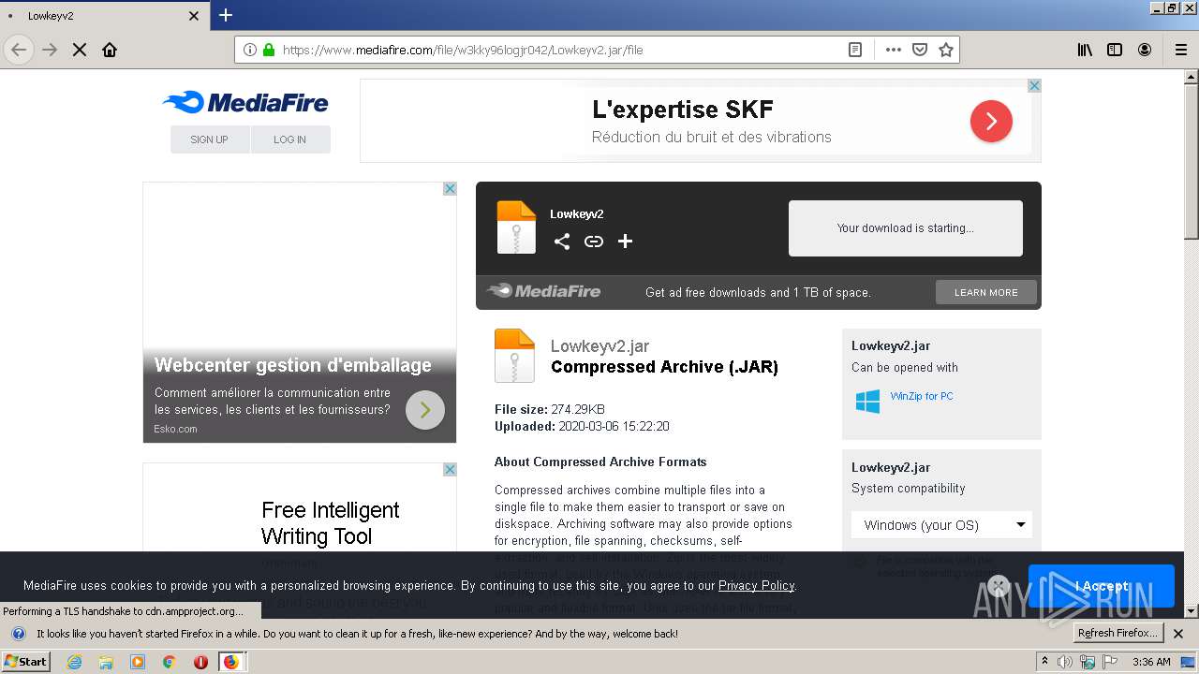Click the Firefox forward arrow button
1199x674 pixels.
[50, 50]
